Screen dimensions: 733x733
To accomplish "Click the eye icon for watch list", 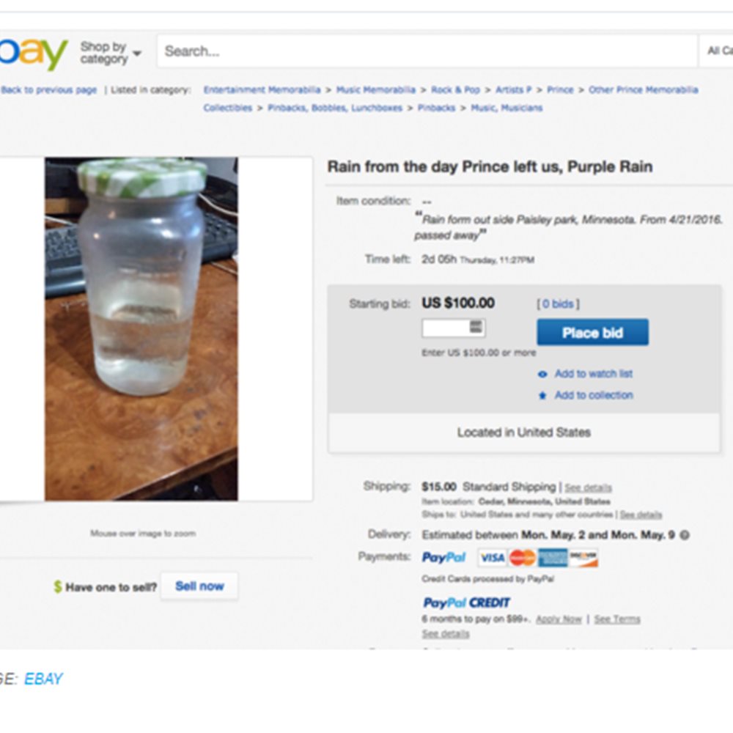I will 542,374.
